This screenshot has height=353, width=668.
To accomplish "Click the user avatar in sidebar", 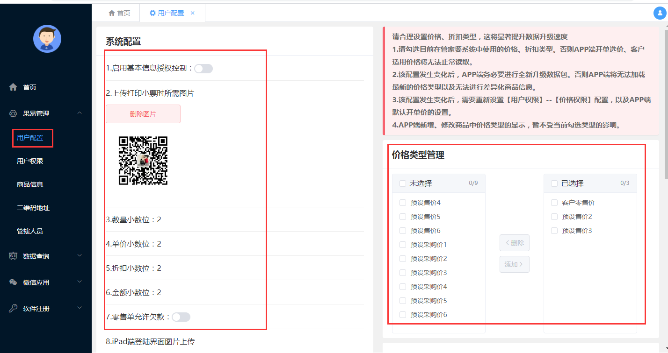I will click(x=47, y=39).
